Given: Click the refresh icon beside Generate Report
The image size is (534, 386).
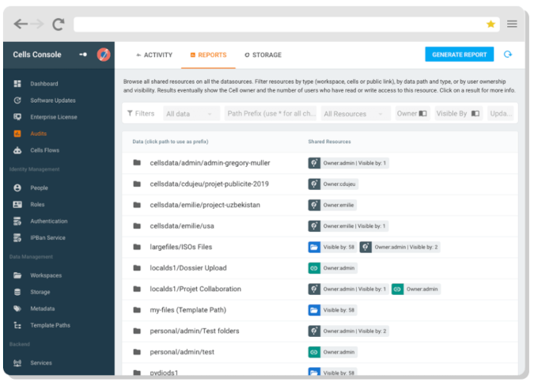Looking at the screenshot, I should coord(508,55).
